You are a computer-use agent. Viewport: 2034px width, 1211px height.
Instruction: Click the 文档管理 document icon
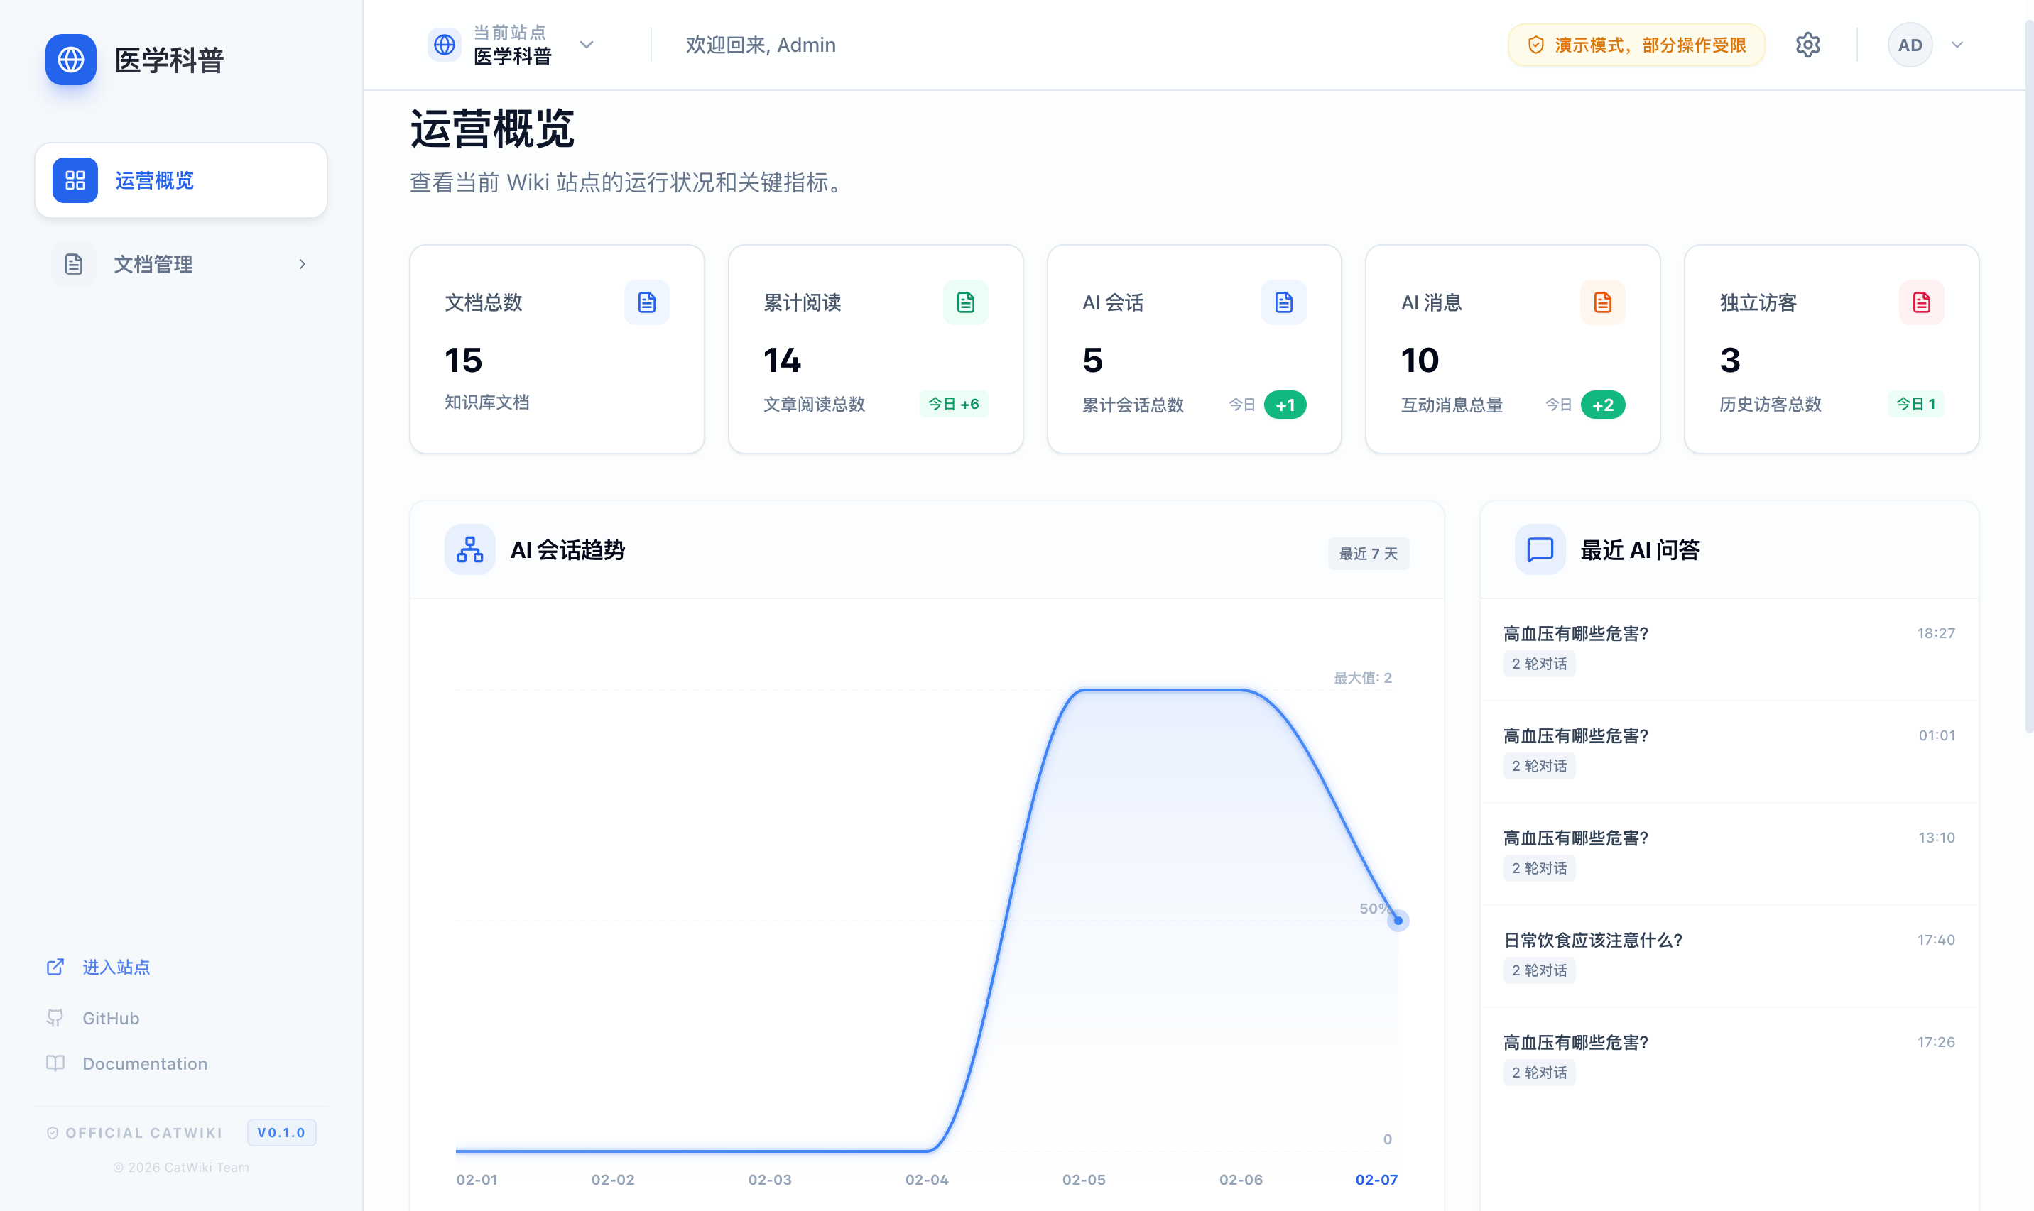[x=75, y=264]
